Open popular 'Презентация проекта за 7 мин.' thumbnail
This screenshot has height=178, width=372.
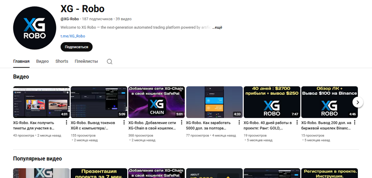tap(99, 173)
